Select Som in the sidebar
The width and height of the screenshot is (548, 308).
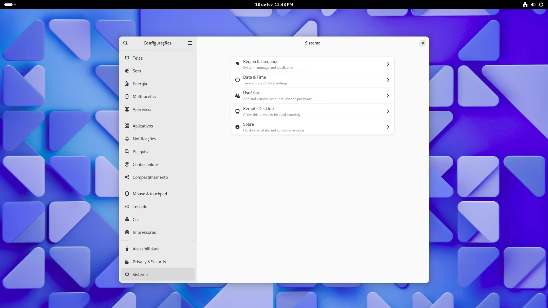pyautogui.click(x=158, y=71)
